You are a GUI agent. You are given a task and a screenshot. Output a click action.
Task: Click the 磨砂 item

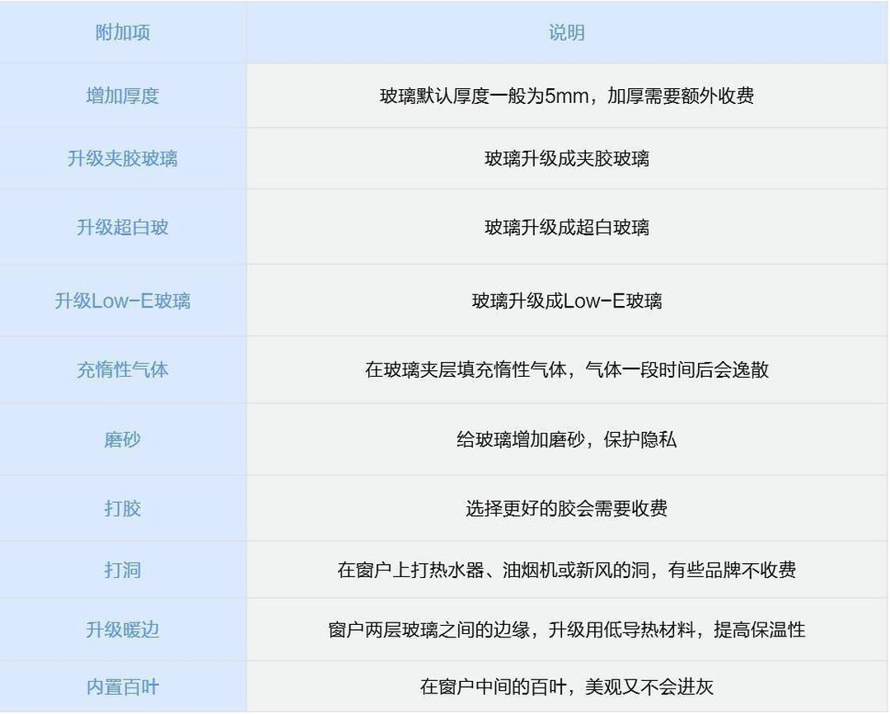coord(122,439)
